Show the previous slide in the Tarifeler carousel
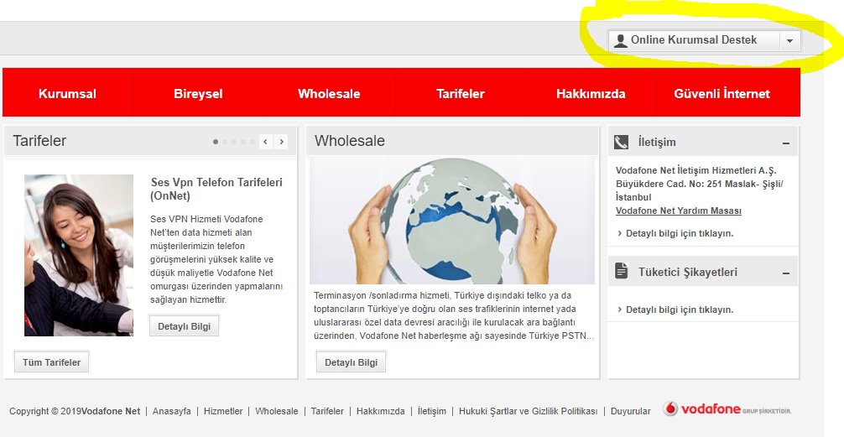 click(x=265, y=142)
